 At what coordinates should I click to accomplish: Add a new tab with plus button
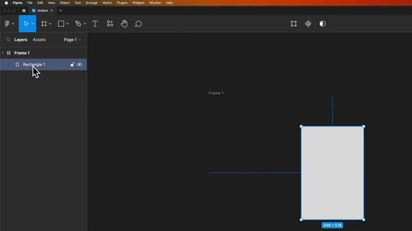[x=61, y=11]
